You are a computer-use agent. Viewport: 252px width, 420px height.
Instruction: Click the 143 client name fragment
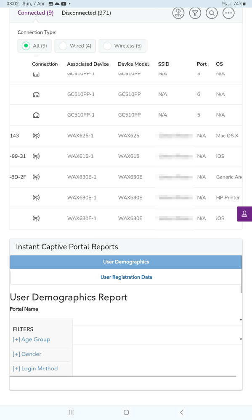tap(14, 136)
